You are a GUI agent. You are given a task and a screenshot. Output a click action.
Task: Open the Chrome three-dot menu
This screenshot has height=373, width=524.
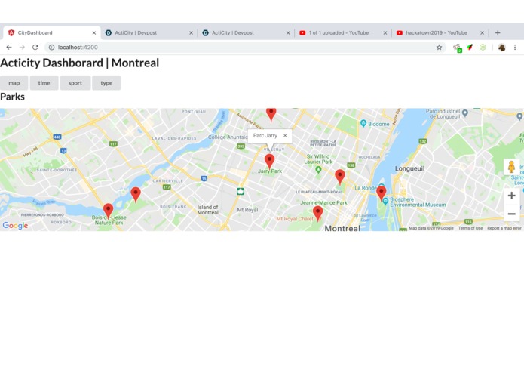[x=515, y=47]
